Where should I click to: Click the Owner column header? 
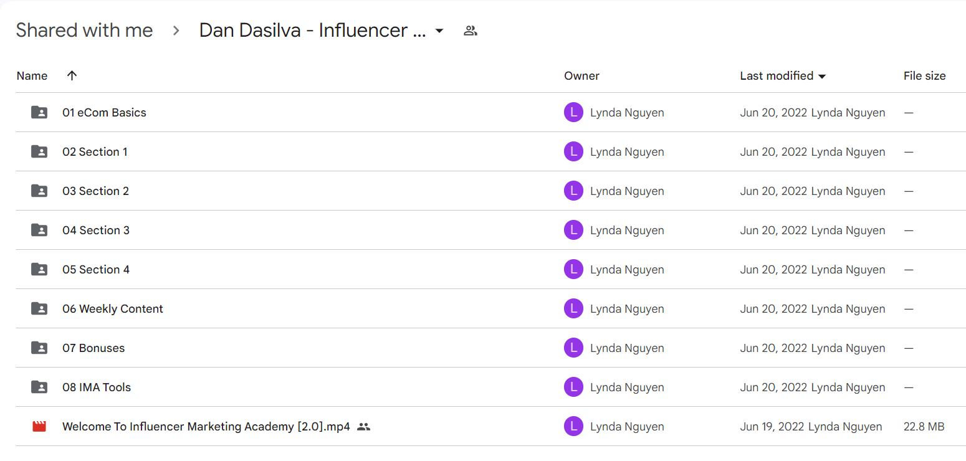581,76
